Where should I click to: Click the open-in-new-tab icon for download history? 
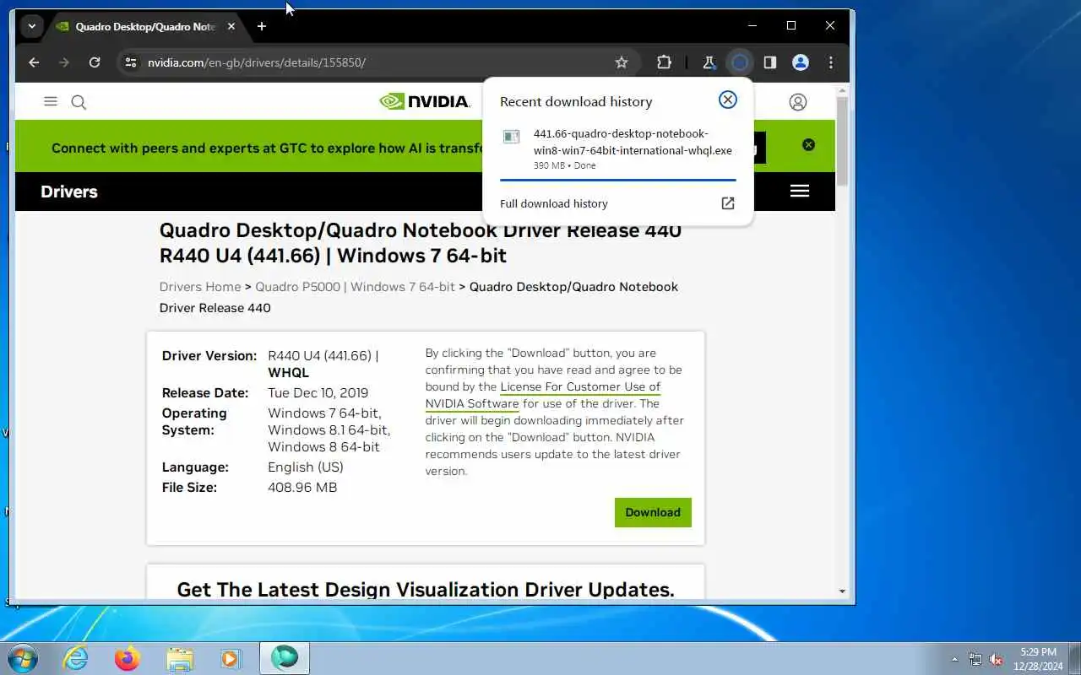(x=727, y=203)
